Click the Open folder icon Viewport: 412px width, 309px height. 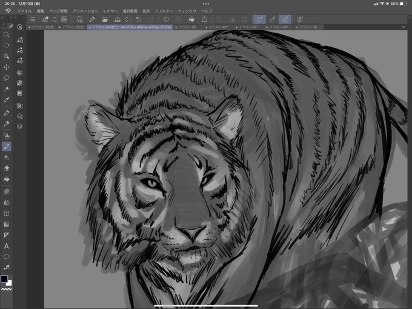pos(105,19)
